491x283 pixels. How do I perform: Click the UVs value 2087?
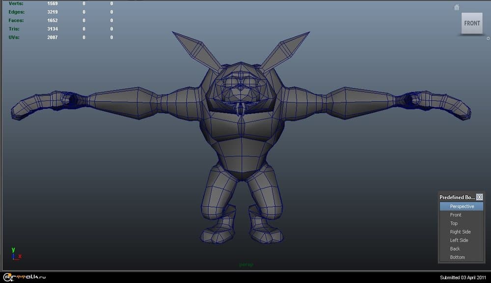[x=53, y=37]
